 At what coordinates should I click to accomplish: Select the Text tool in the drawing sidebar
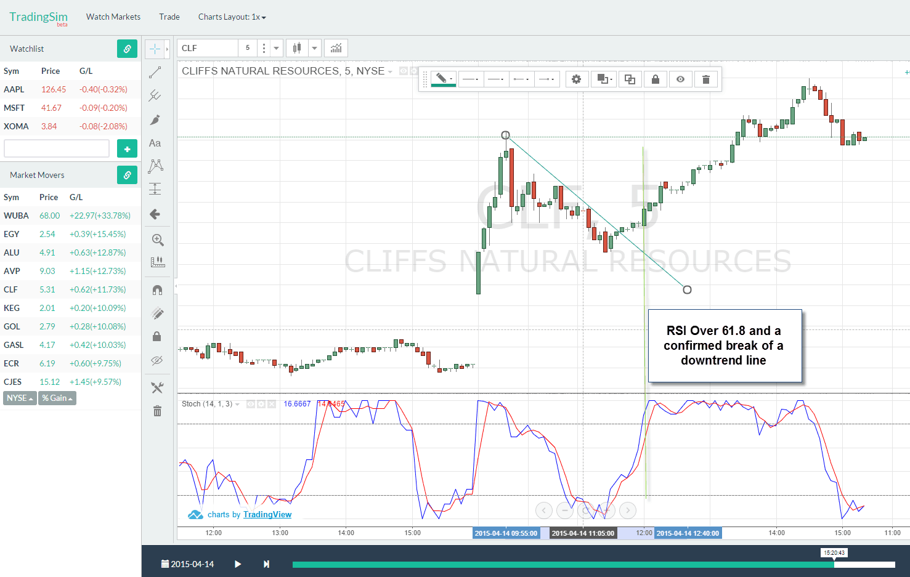click(155, 143)
